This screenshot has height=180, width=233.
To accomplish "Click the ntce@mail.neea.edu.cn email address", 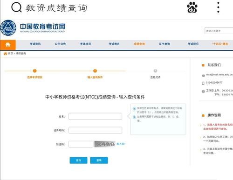I will [219, 75].
